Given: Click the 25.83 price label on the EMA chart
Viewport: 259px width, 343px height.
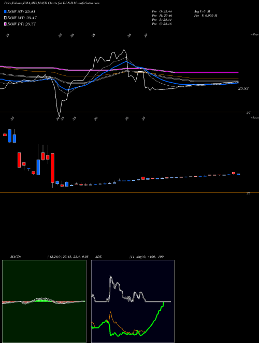Looking at the screenshot, I should click(x=243, y=88).
